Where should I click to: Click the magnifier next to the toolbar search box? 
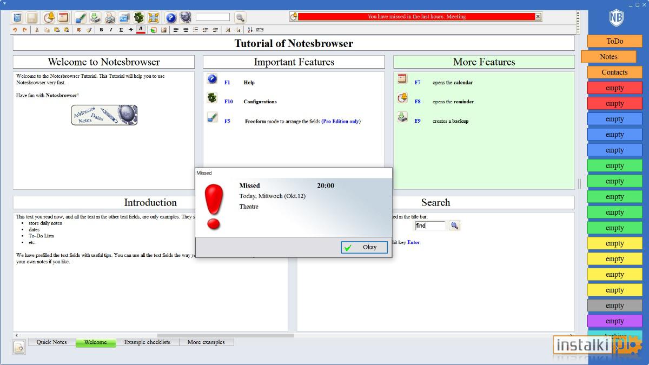click(x=240, y=17)
